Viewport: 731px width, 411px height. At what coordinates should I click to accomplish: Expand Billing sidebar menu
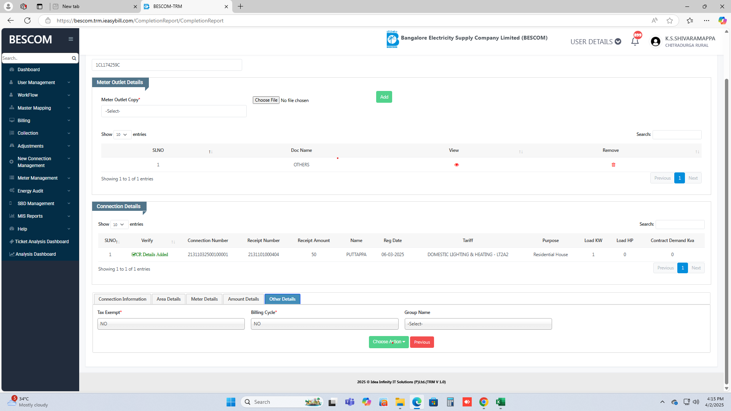point(40,121)
